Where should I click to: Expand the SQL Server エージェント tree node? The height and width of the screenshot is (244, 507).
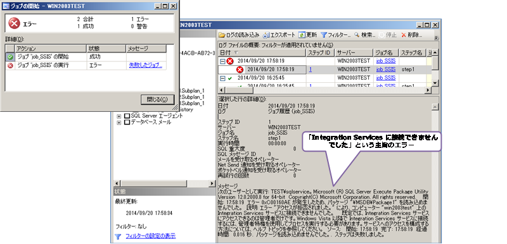click(119, 116)
